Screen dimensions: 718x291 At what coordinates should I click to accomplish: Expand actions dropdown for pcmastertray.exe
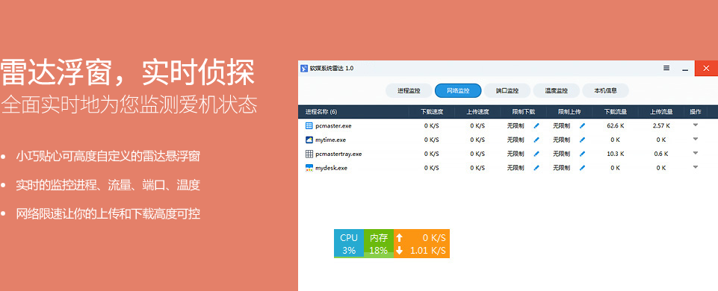[x=696, y=153]
